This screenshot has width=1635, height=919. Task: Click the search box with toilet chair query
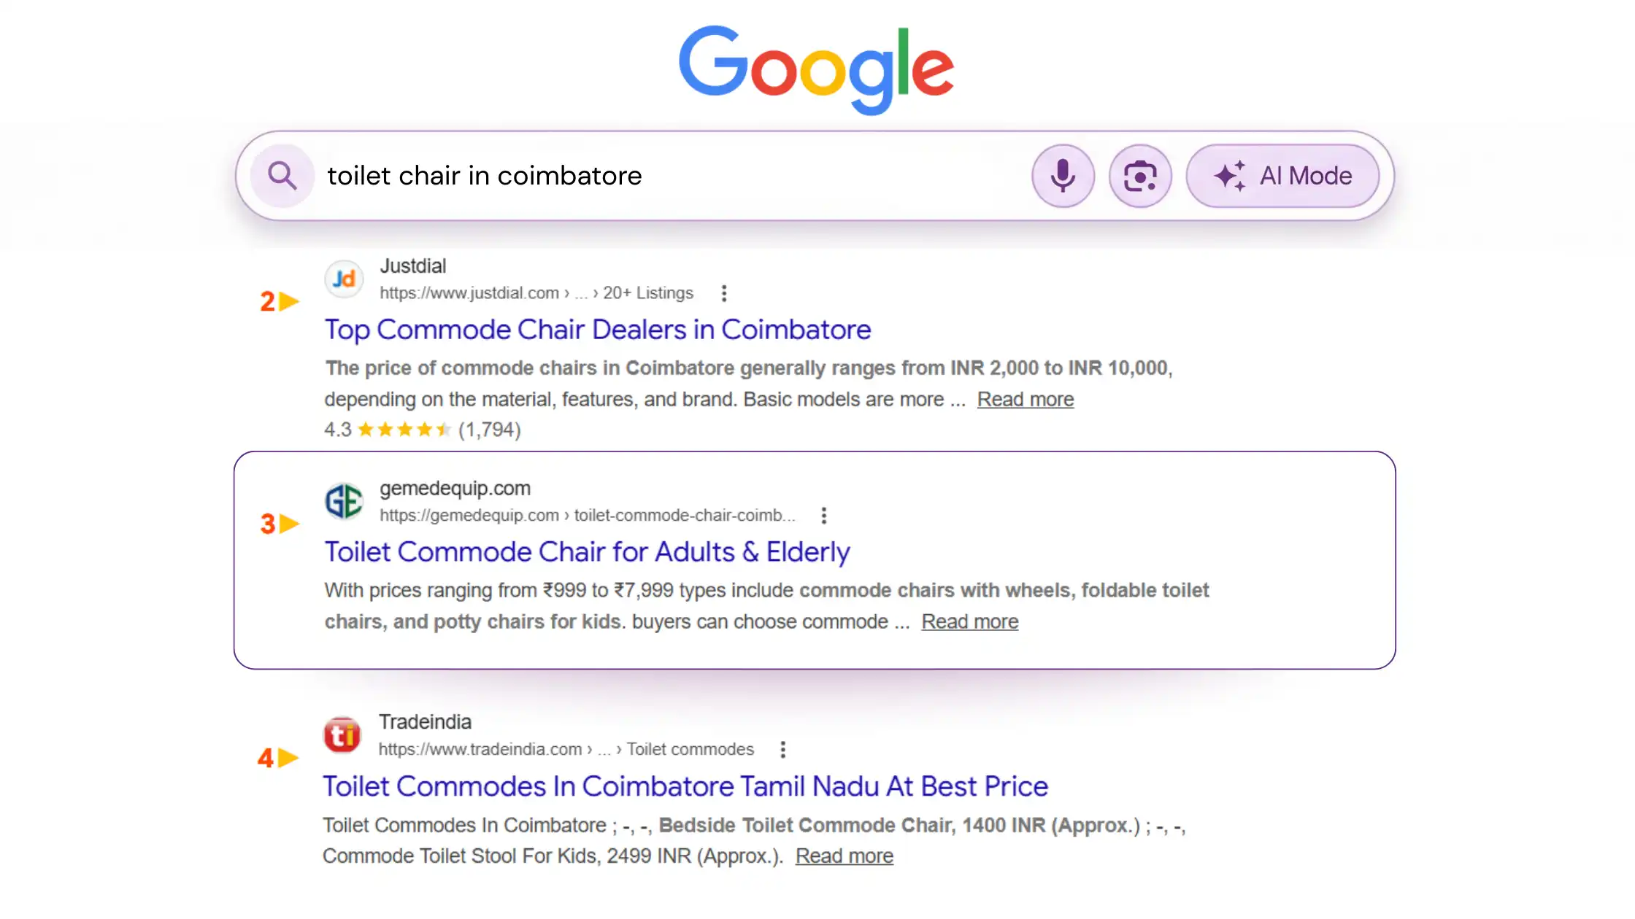coord(657,176)
